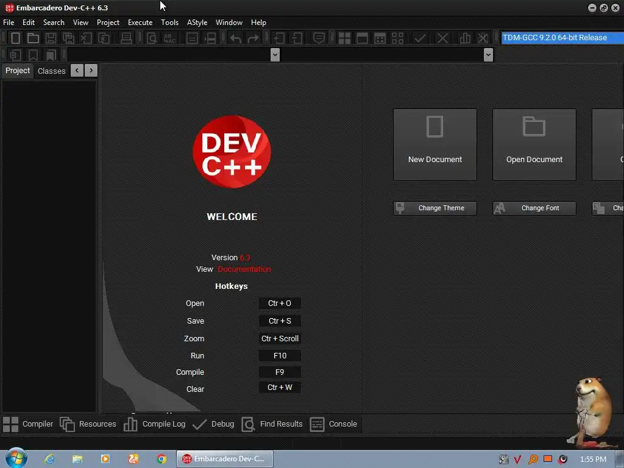This screenshot has height=468, width=624.
Task: Click the Goto Bookmarks toolbar icon
Action: click(51, 55)
